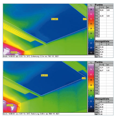This screenshot has width=116, height=118.
Task: Select the 22,38°C measurement point marker
Action: pyautogui.click(x=55, y=19)
